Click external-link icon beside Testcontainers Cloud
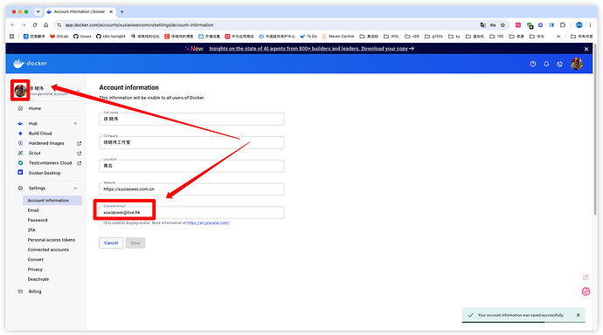Screen dimensions: 603x335 pyautogui.click(x=80, y=163)
